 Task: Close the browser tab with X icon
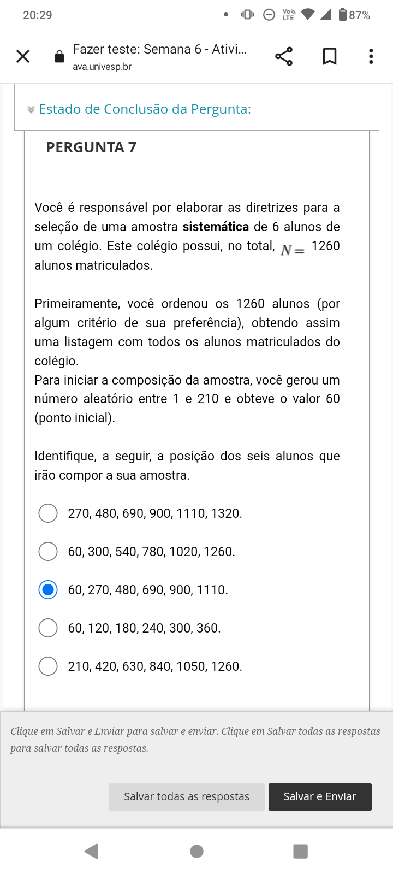tap(23, 56)
